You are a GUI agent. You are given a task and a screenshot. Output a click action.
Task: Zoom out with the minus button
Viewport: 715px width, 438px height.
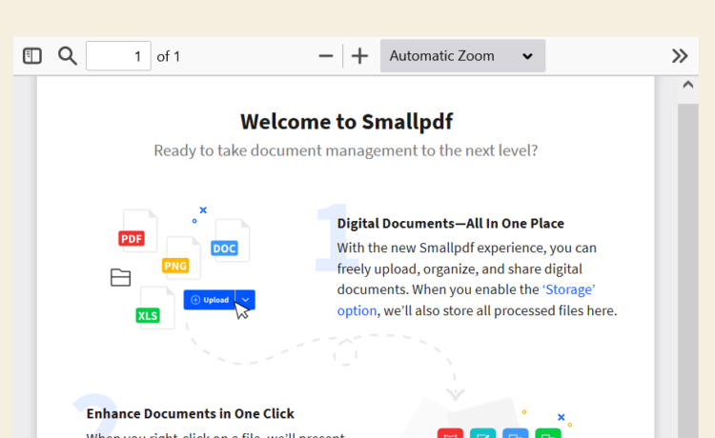tap(326, 56)
